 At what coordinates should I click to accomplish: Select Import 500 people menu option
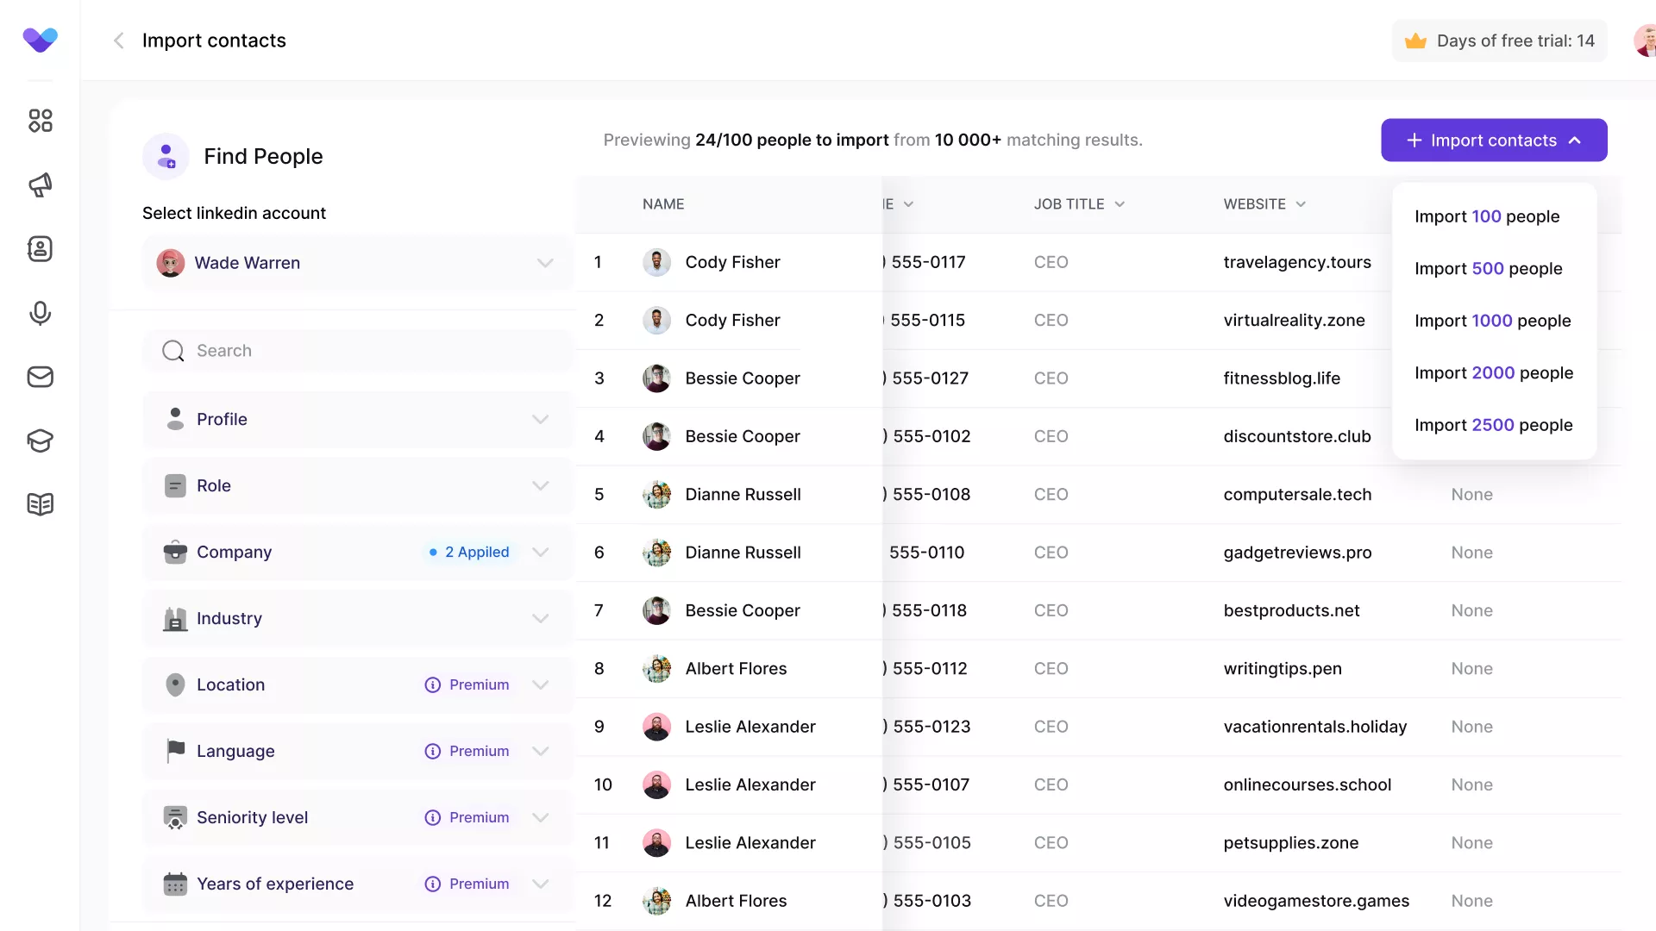pyautogui.click(x=1488, y=269)
